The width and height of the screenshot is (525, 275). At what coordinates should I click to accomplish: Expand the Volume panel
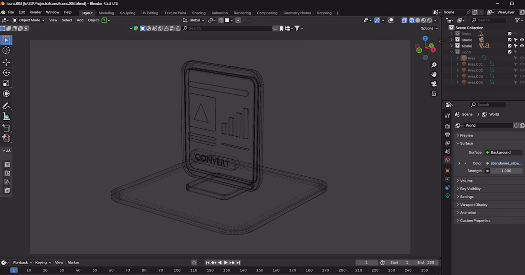[x=490, y=181]
